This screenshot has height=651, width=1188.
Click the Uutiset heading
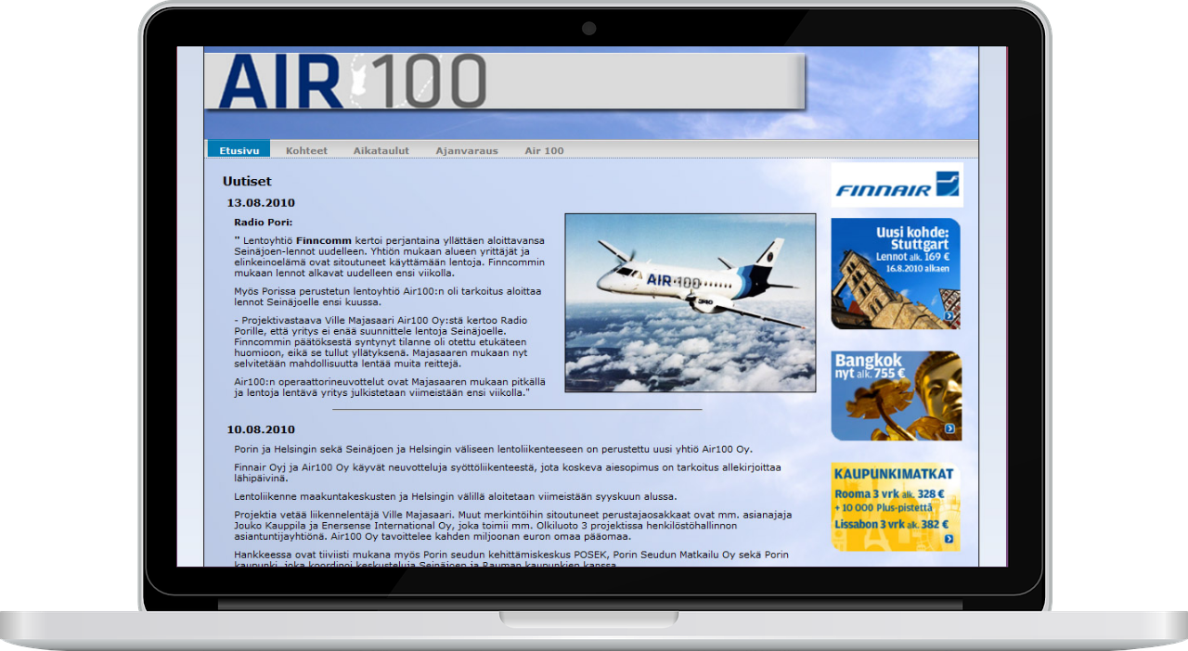(247, 182)
